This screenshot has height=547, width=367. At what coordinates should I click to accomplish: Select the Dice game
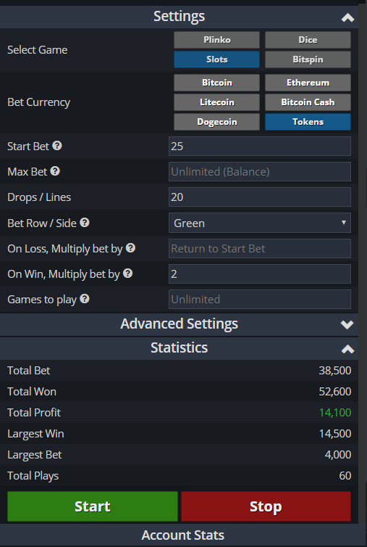click(x=308, y=40)
